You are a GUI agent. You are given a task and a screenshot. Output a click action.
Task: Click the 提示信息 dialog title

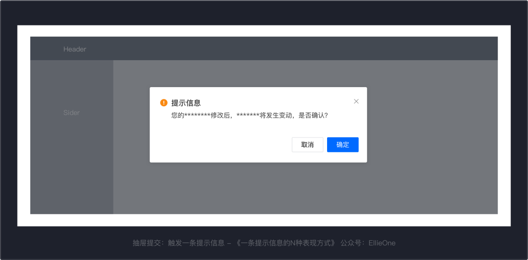tap(186, 103)
